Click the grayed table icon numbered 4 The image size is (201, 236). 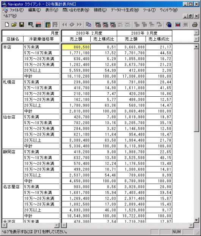[120, 25]
